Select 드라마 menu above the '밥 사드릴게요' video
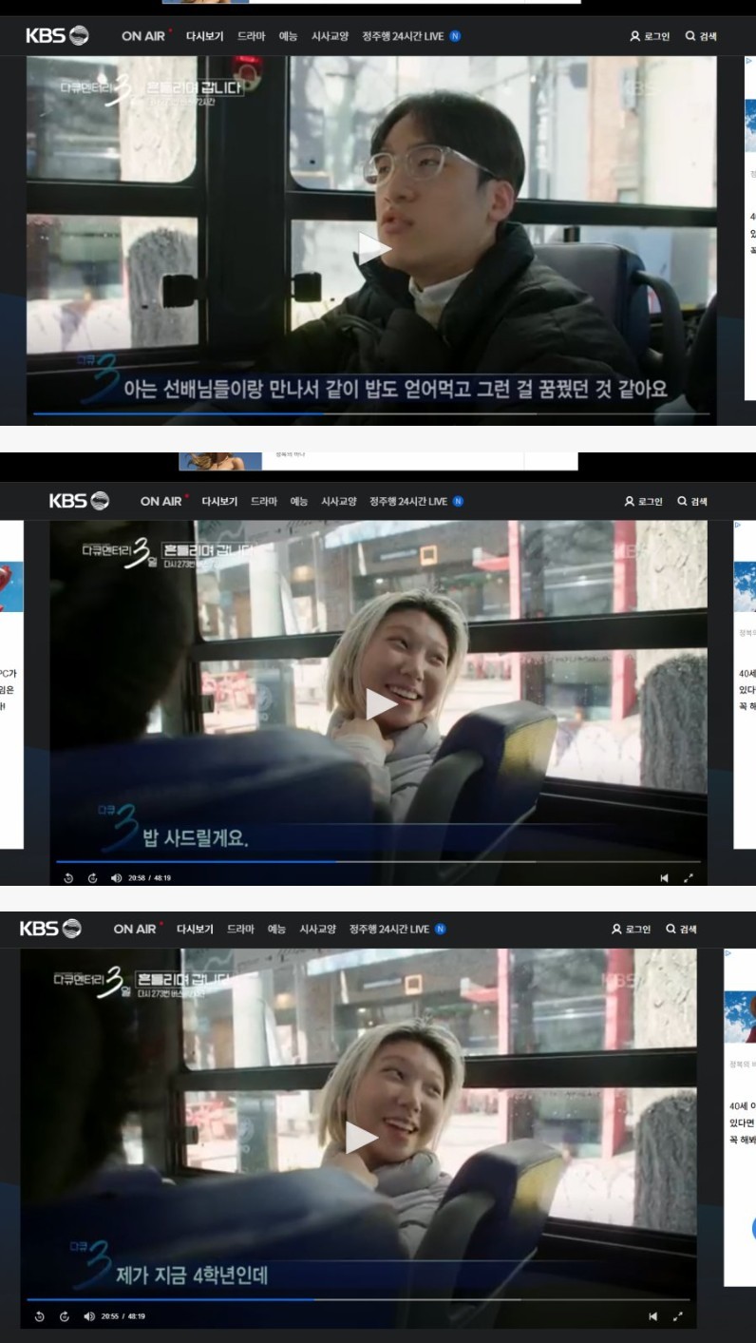Image resolution: width=756 pixels, height=1343 pixels. (264, 502)
